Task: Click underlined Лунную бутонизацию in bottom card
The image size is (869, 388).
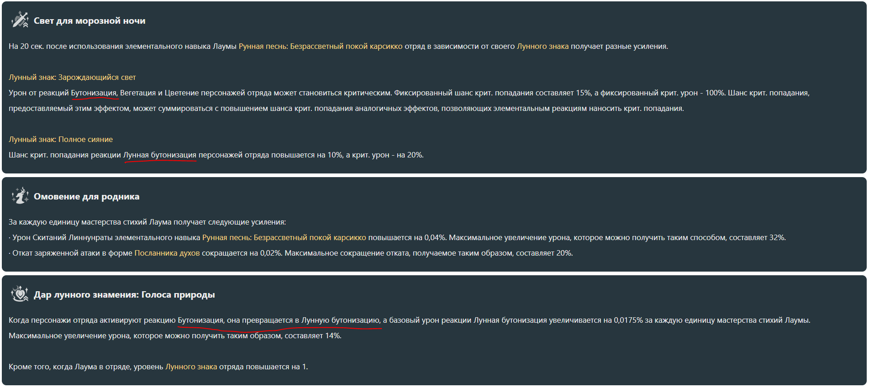Action: click(341, 320)
